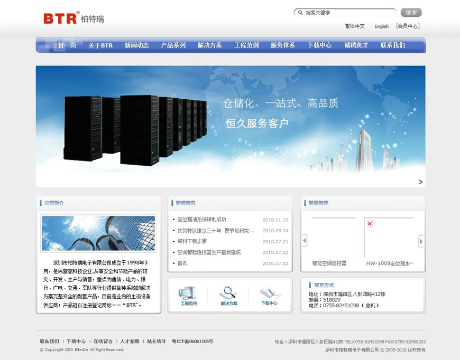Click the 邮编：518029 contact line
This screenshot has height=360, width=460.
[x=324, y=300]
